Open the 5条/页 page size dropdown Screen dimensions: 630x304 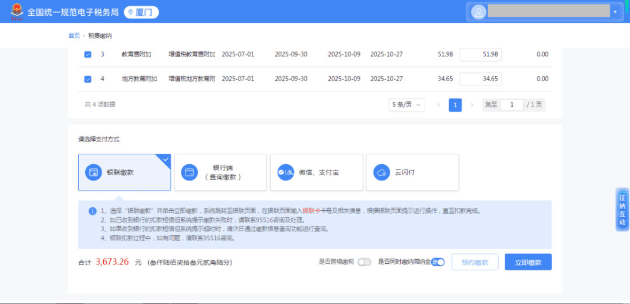407,105
